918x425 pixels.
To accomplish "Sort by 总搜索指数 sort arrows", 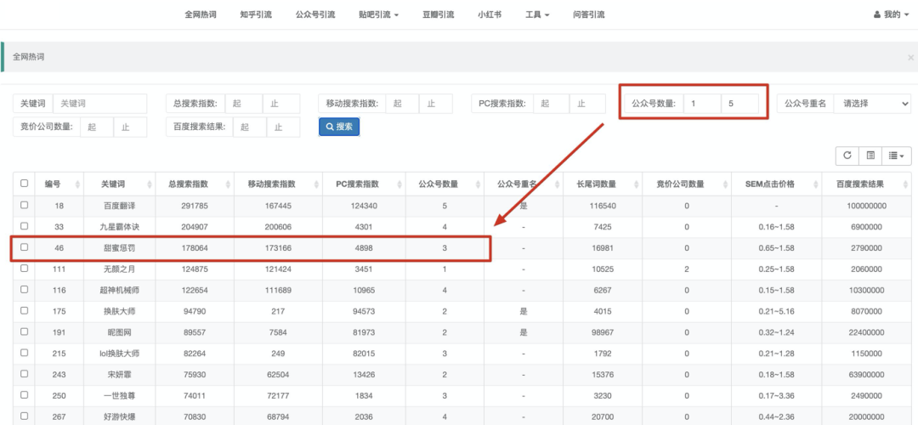I will pyautogui.click(x=227, y=184).
